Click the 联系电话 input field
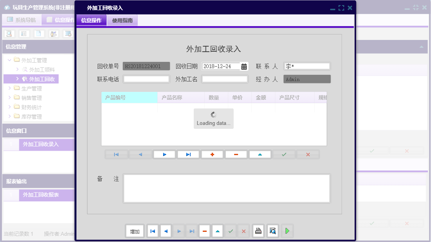 tap(146, 79)
